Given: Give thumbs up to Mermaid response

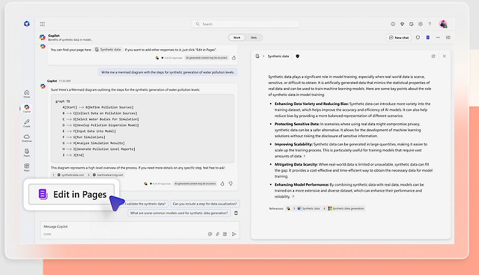Looking at the screenshot, I should point(222,184).
